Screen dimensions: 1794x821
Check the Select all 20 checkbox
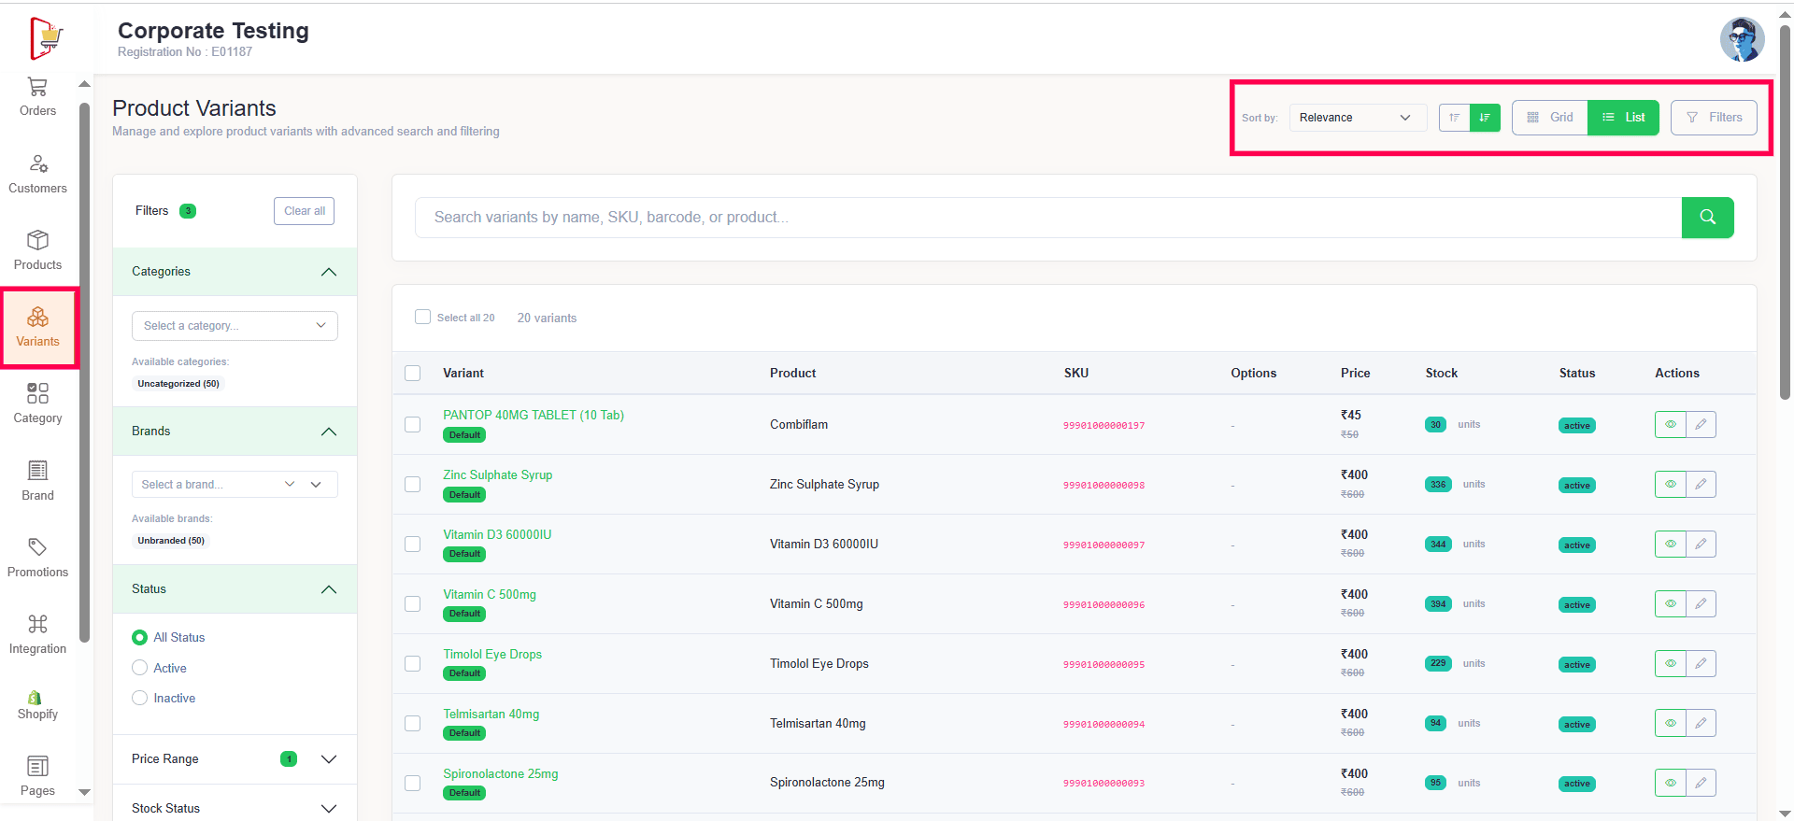tap(422, 318)
